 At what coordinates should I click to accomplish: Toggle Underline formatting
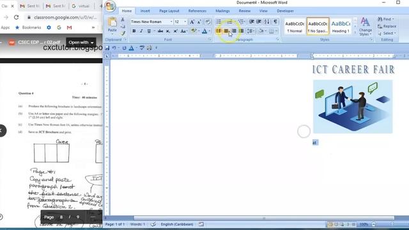tap(149, 31)
